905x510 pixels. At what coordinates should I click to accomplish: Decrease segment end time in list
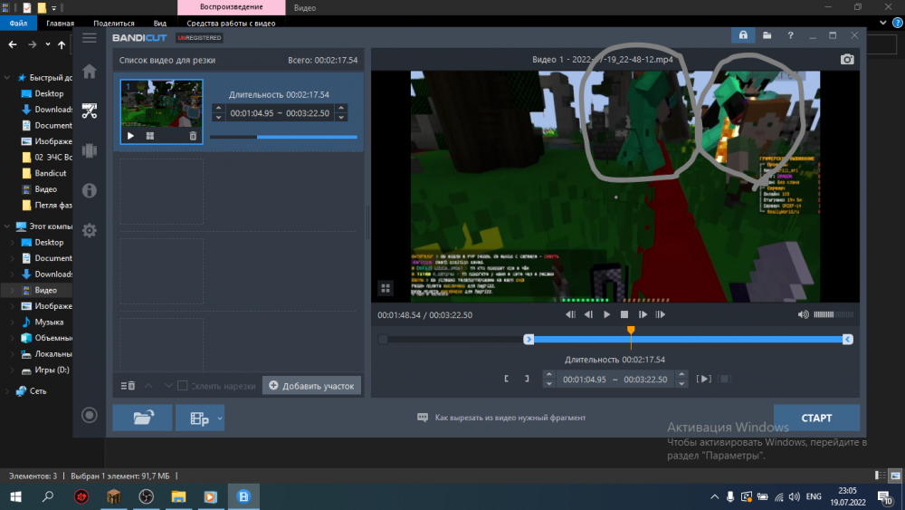[341, 117]
